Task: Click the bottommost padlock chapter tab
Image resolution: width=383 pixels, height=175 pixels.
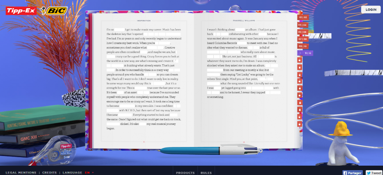Action: click(300, 124)
